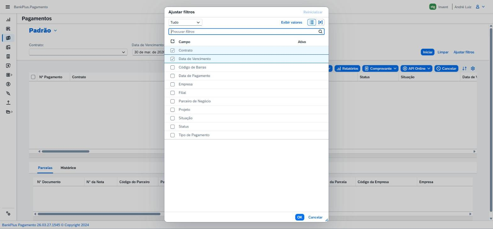Open the table sort icon
This screenshot has width=493, height=229.
pyautogui.click(x=464, y=68)
